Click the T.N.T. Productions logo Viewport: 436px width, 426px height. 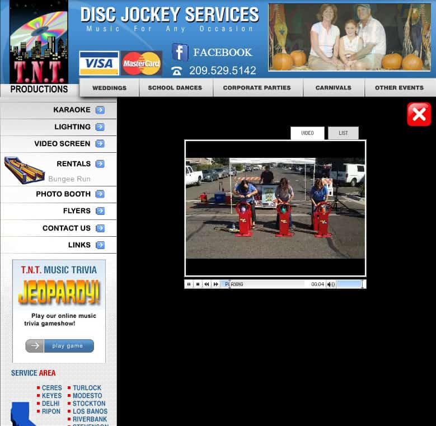point(39,46)
